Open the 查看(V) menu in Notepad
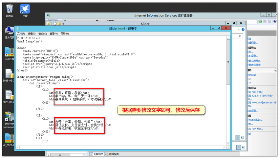Image resolution: width=279 pixels, height=158 pixels. (54, 33)
